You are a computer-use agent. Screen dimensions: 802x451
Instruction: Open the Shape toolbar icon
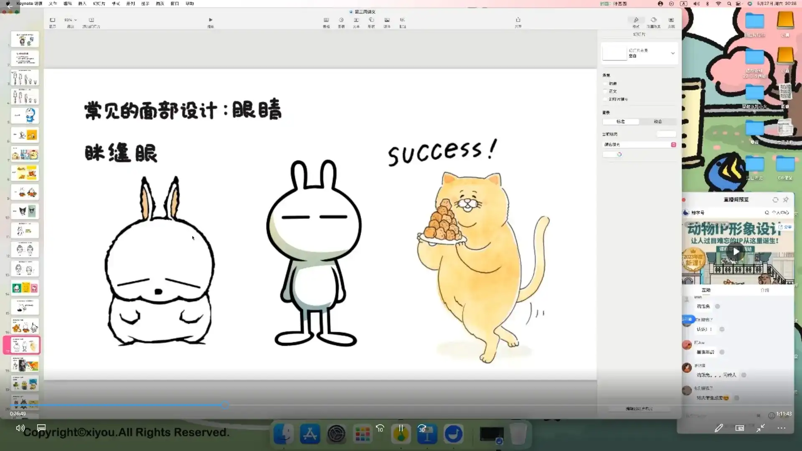pyautogui.click(x=371, y=20)
